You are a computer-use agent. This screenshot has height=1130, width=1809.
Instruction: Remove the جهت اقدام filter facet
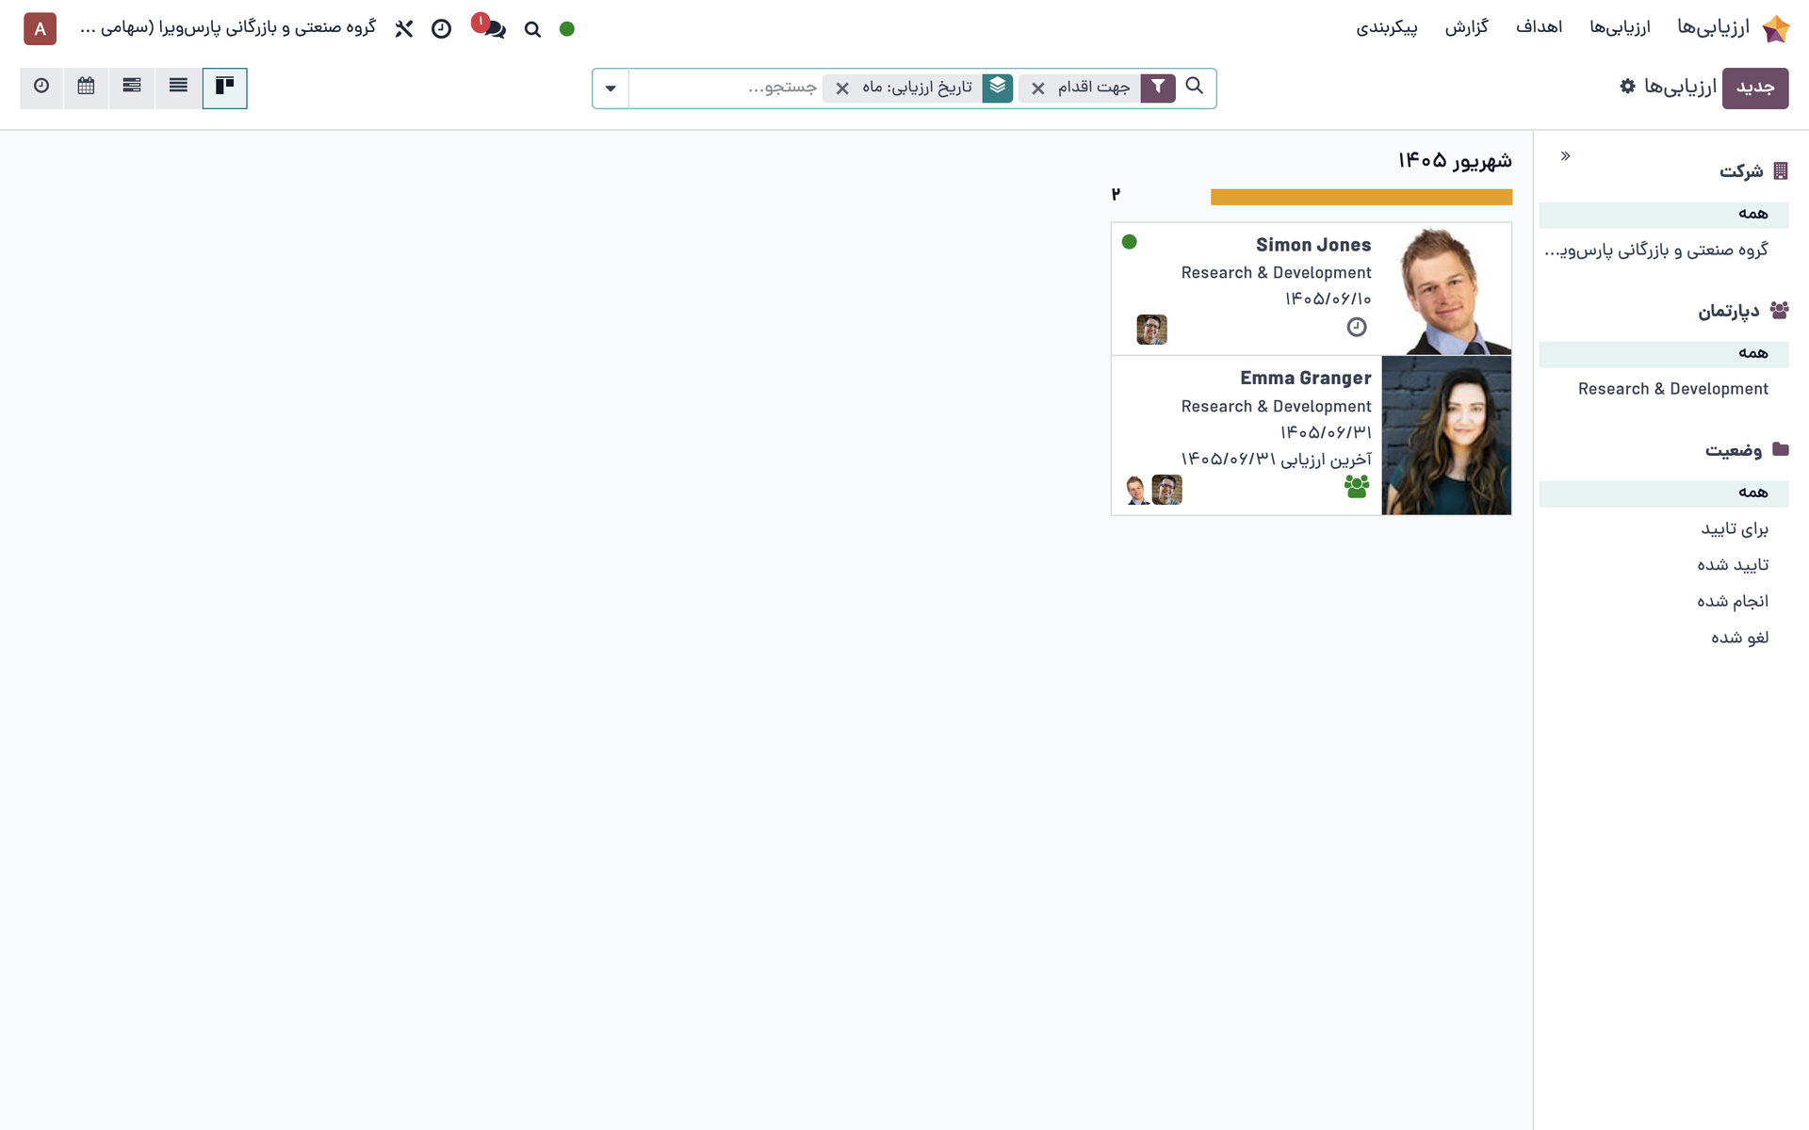(1037, 89)
